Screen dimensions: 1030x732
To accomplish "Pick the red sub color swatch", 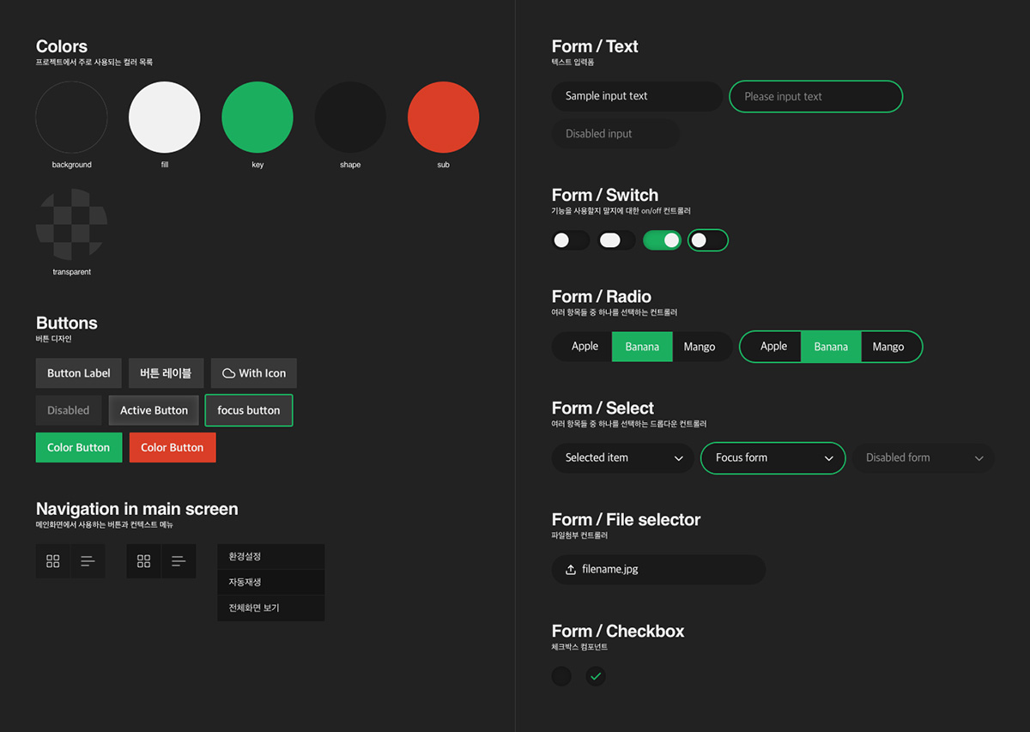I will [x=443, y=118].
